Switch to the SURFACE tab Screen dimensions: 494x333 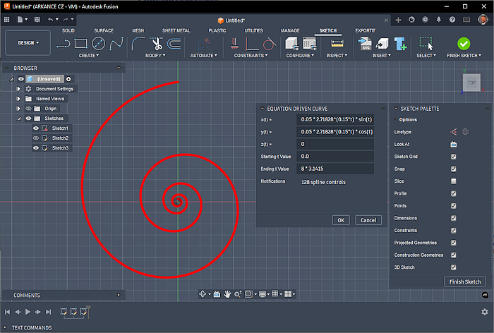pos(104,31)
